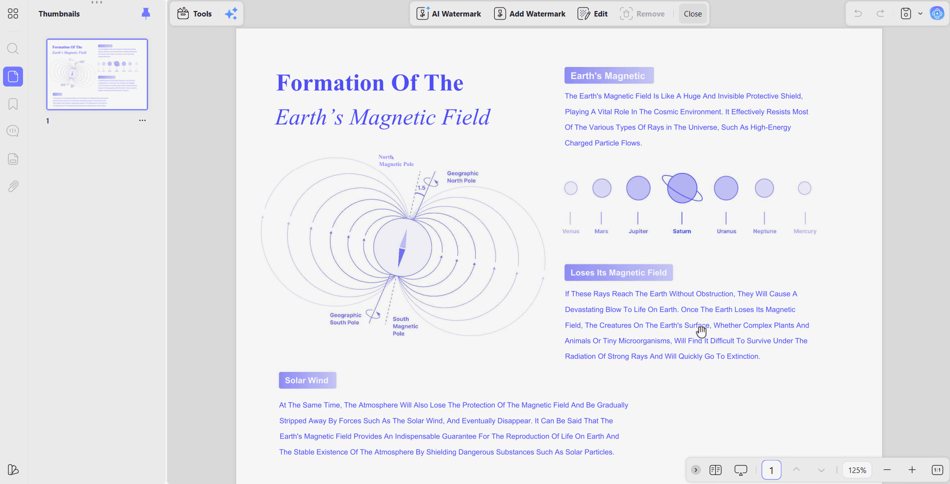This screenshot has height=484, width=950.
Task: Expand the save options dropdown arrow
Action: [920, 13]
